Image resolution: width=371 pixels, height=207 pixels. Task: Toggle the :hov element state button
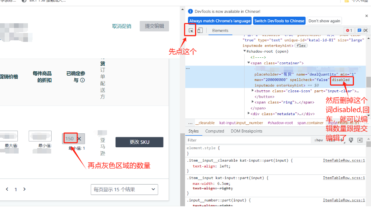319,140
